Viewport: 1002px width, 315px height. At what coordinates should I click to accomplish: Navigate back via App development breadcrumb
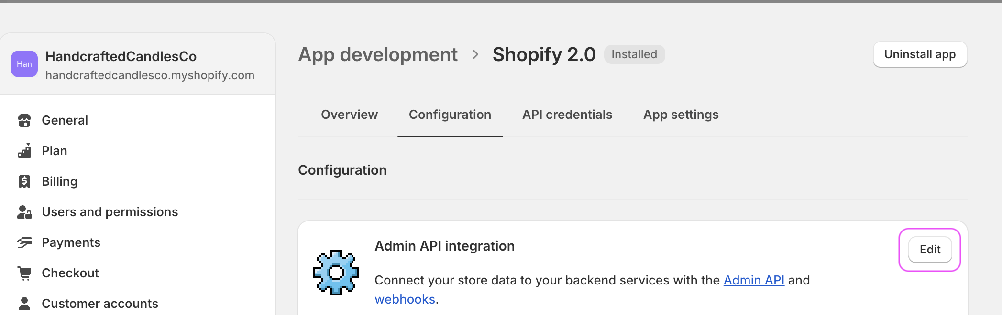point(377,55)
